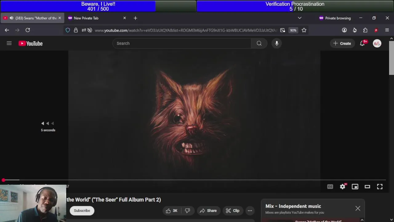The image size is (394, 222).
Task: Click the video progress bar
Action: coord(194,180)
